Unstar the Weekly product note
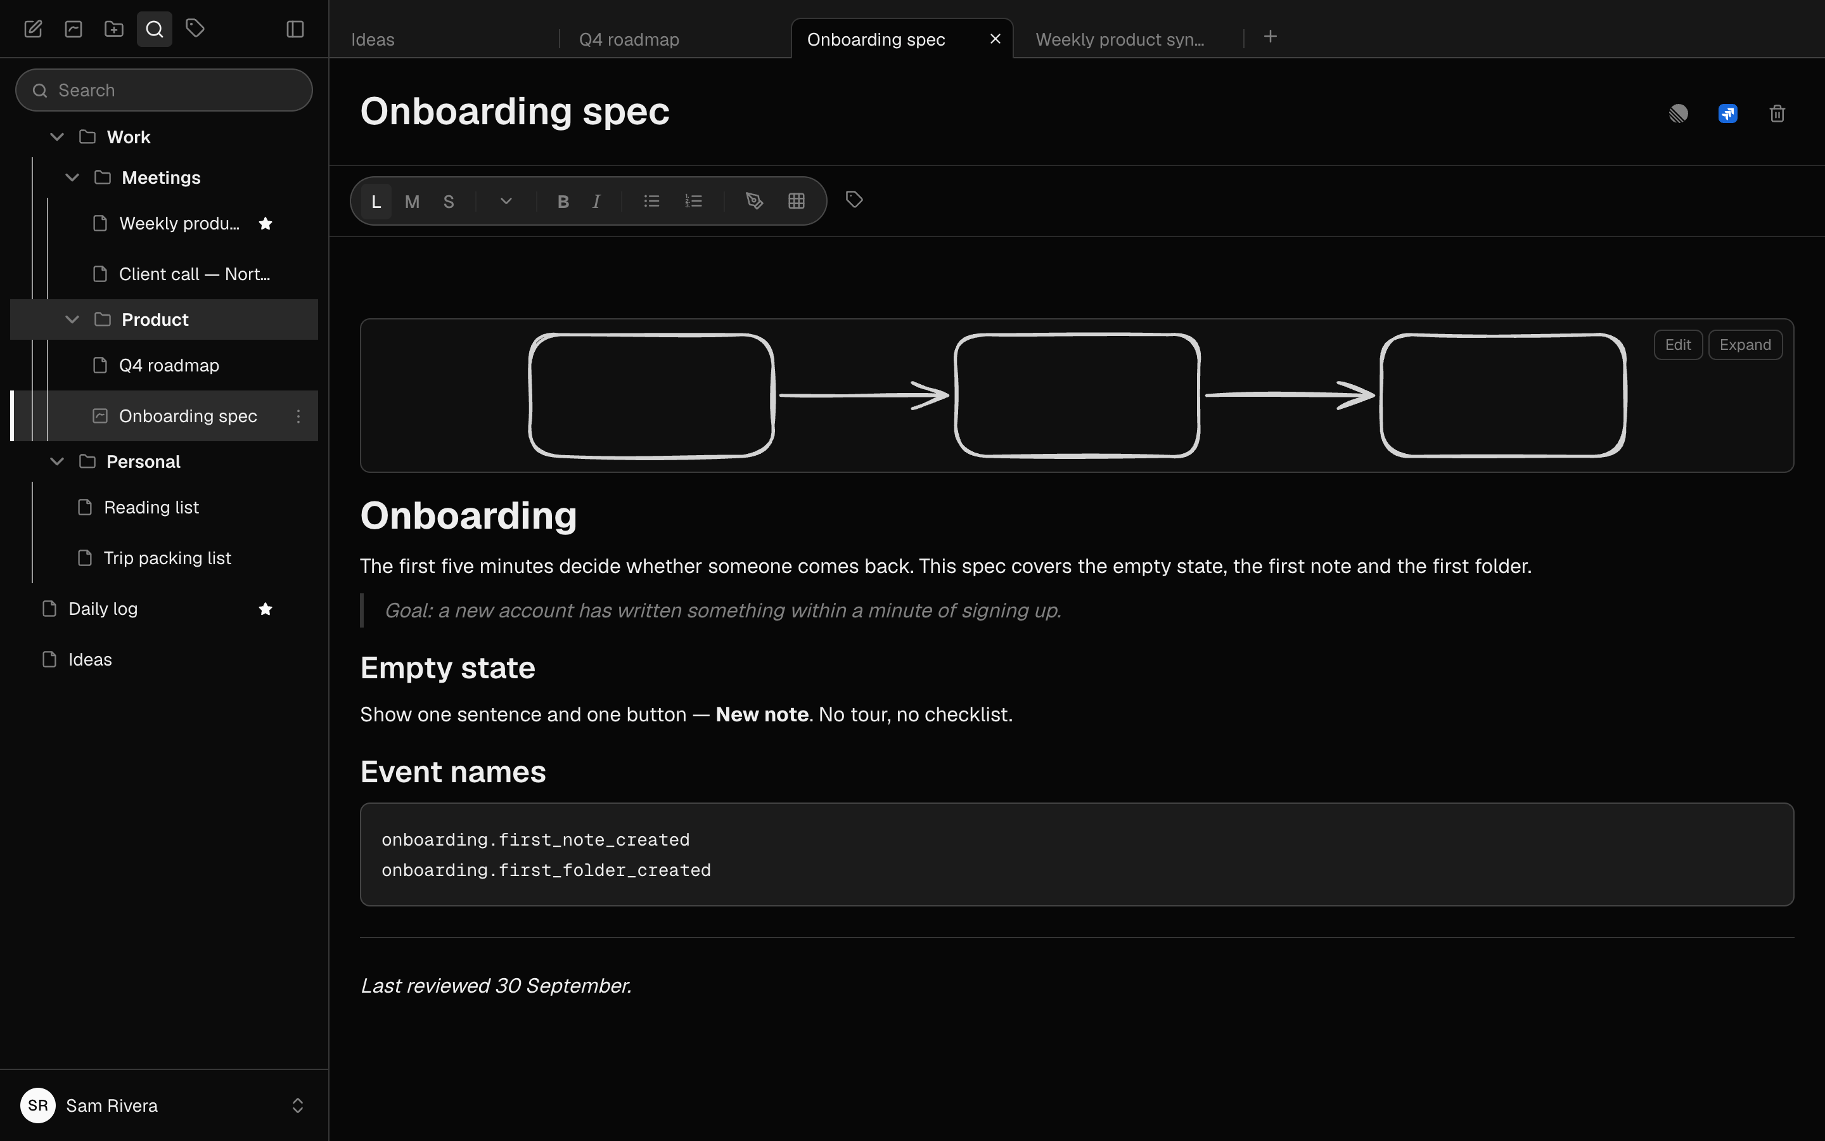Viewport: 1825px width, 1141px height. tap(266, 223)
